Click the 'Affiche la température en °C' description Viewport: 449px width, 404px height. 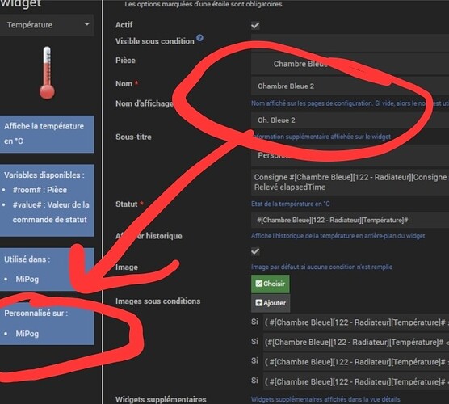pyautogui.click(x=44, y=133)
